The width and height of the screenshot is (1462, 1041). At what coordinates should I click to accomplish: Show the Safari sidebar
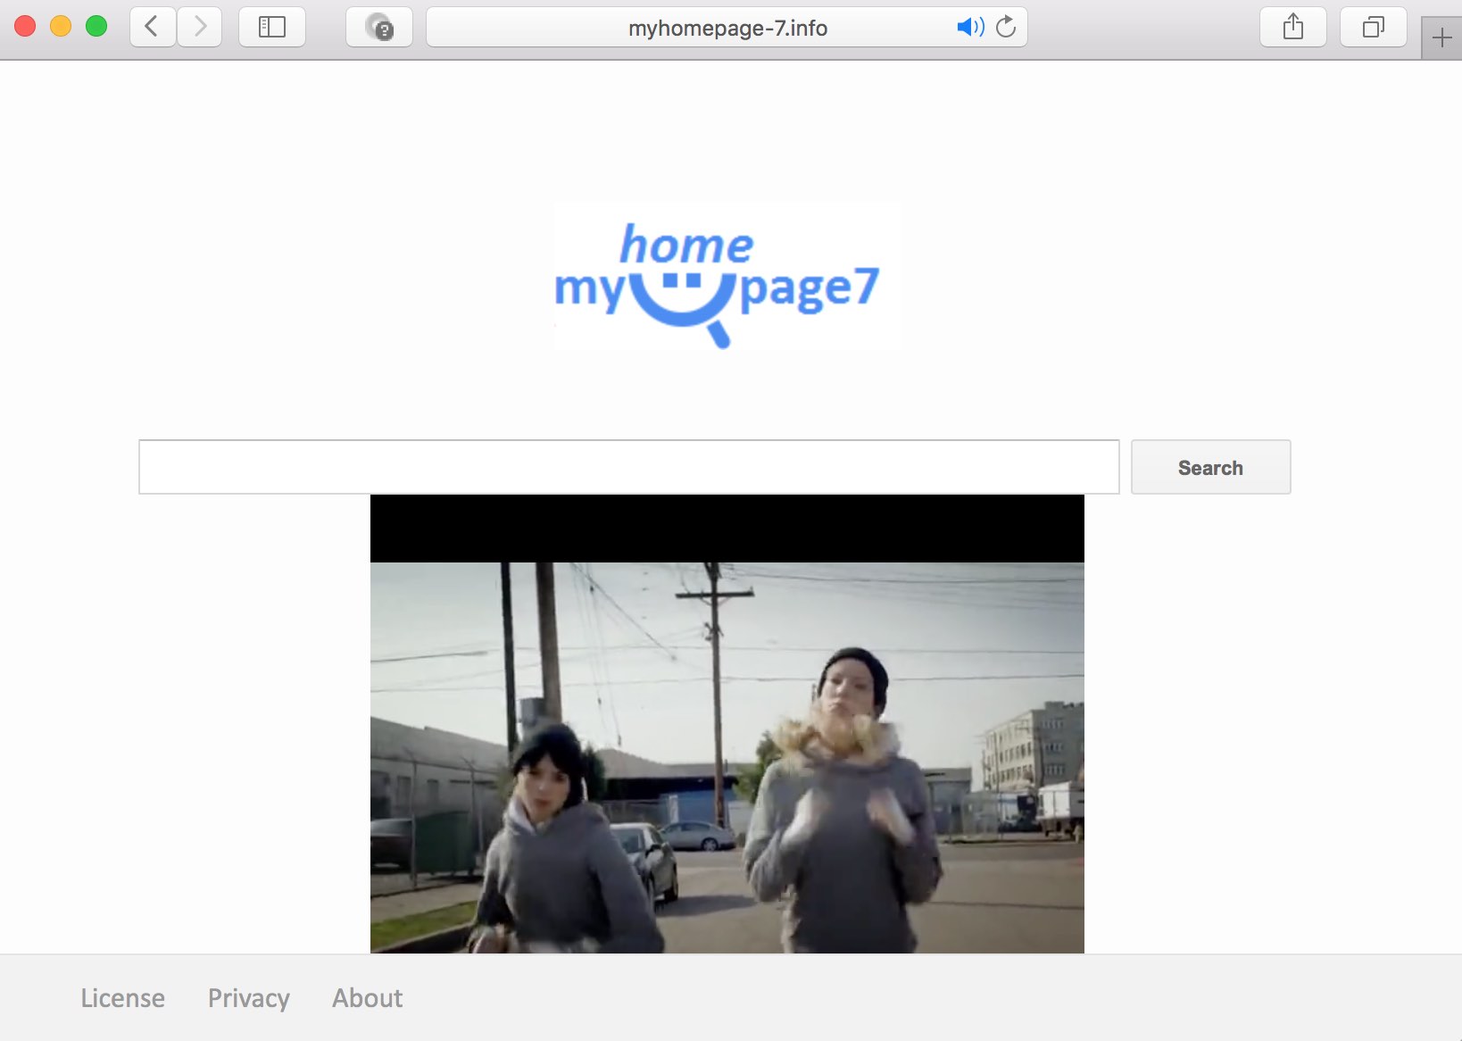[x=272, y=27]
